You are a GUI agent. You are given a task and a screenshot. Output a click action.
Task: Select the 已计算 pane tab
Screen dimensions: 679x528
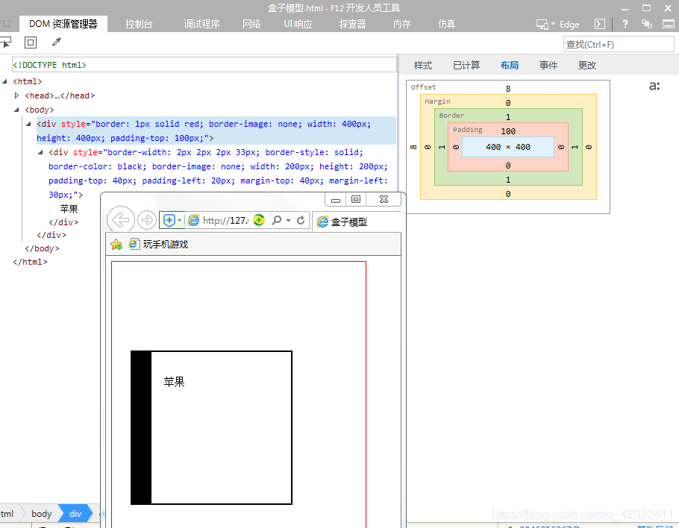coord(466,66)
